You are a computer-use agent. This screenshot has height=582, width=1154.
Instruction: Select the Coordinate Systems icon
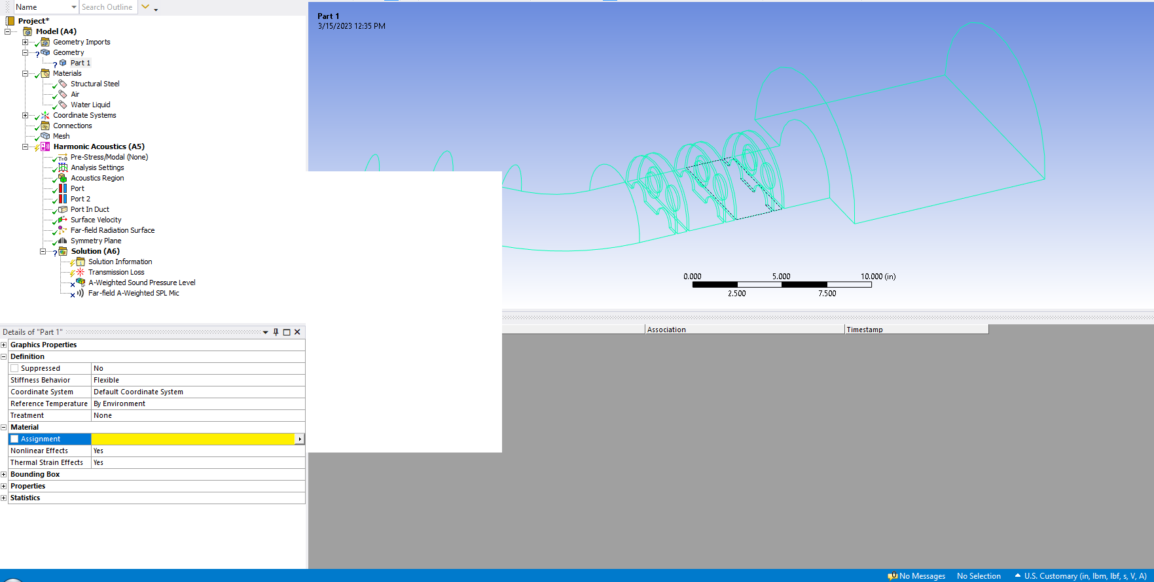(45, 115)
